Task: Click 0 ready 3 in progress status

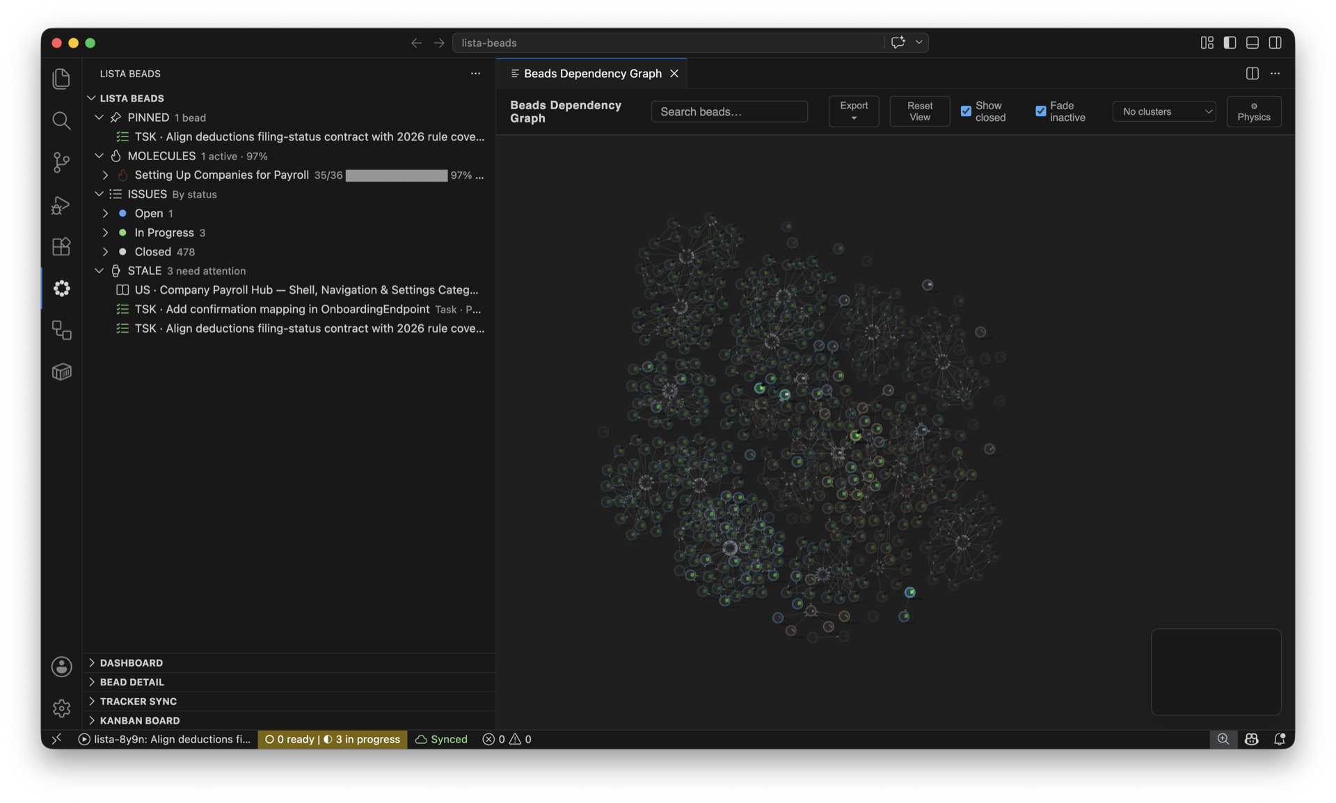Action: point(332,739)
